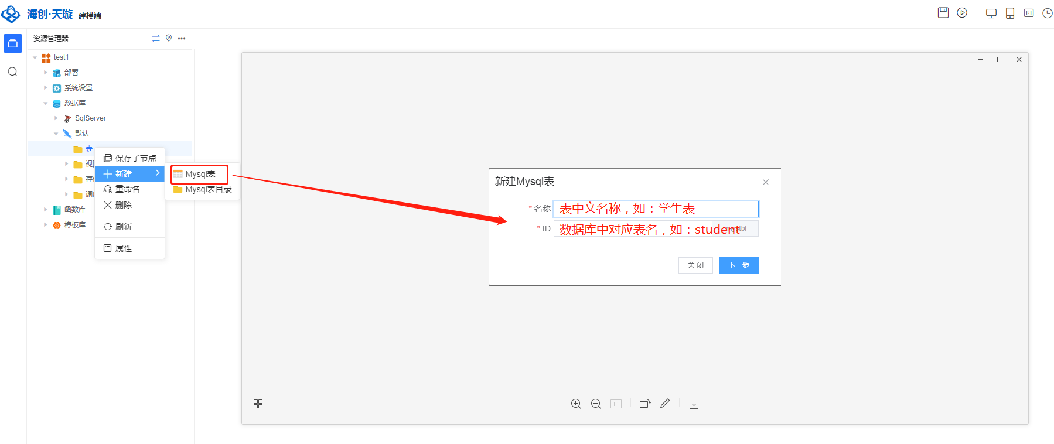Click the zoom out magnifier icon
The image size is (1054, 444).
(596, 404)
